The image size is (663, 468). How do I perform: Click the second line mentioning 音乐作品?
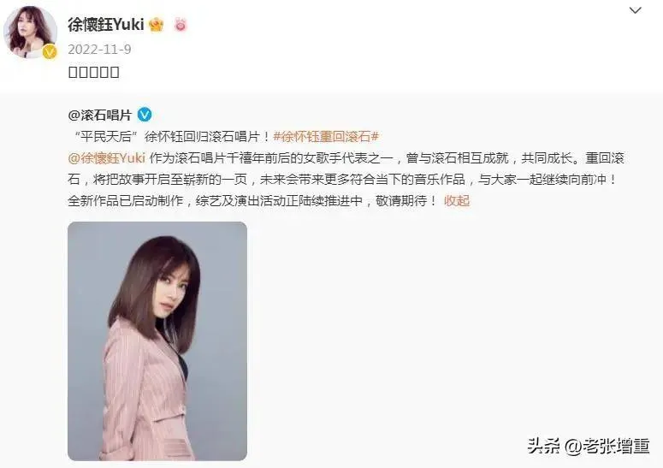click(343, 180)
